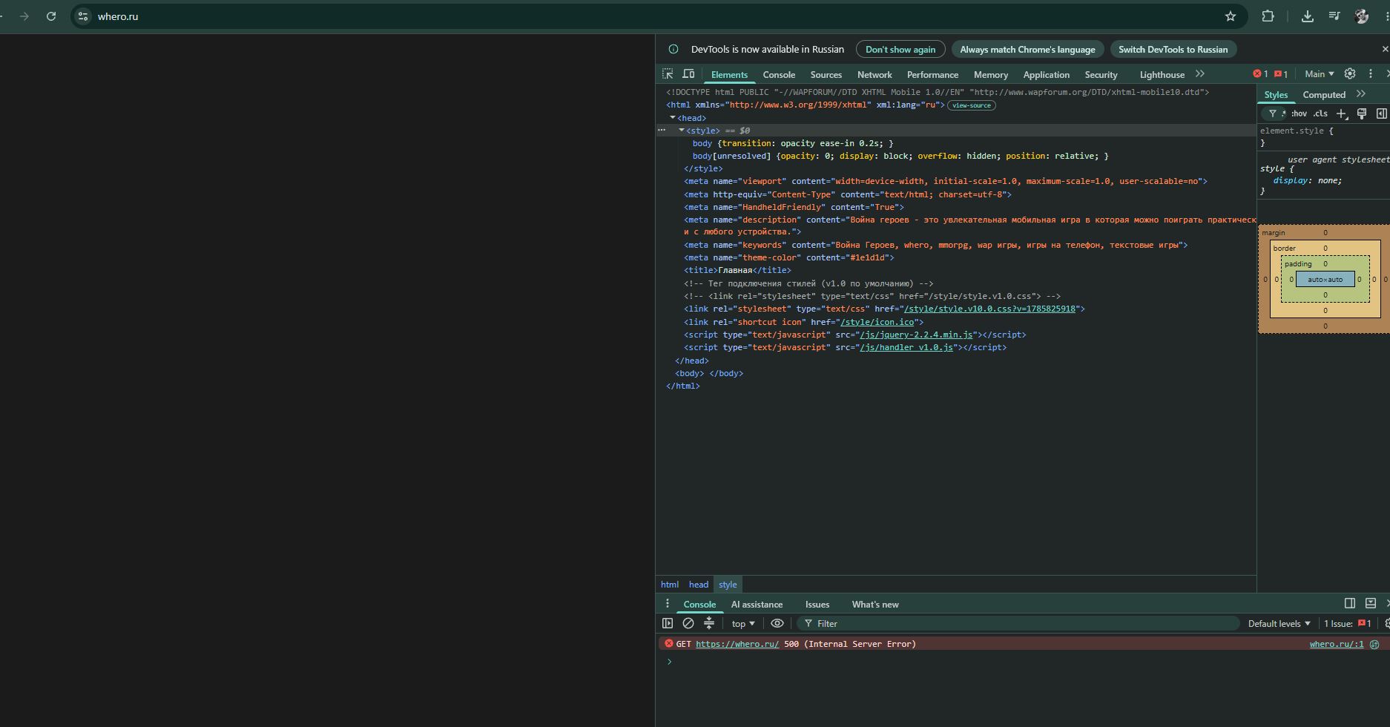1390x727 pixels.
Task: Create live expression with the eye icon
Action: click(x=777, y=623)
